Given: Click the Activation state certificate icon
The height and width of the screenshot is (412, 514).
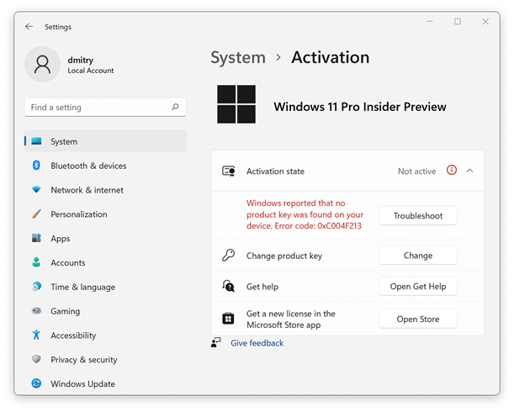Looking at the screenshot, I should click(x=229, y=171).
